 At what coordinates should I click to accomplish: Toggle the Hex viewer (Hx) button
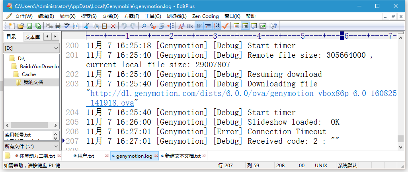(x=190, y=26)
